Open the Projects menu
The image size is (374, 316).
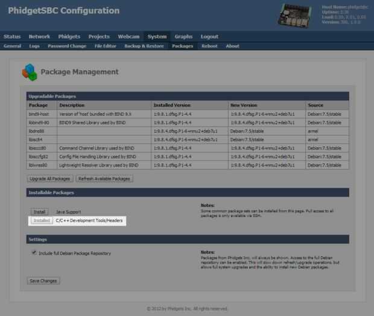99,37
